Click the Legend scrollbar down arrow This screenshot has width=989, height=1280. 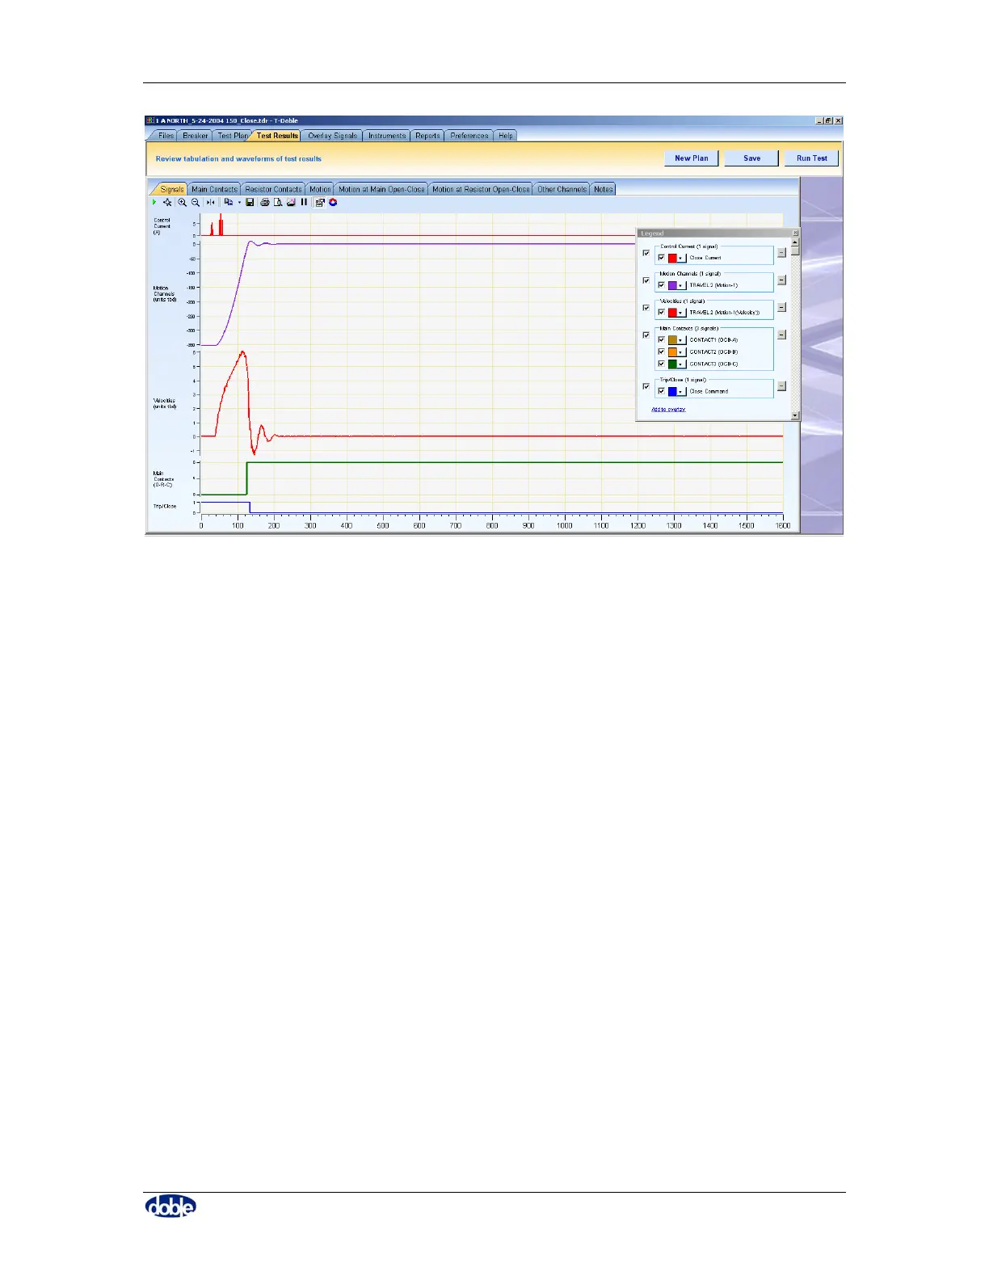(795, 415)
